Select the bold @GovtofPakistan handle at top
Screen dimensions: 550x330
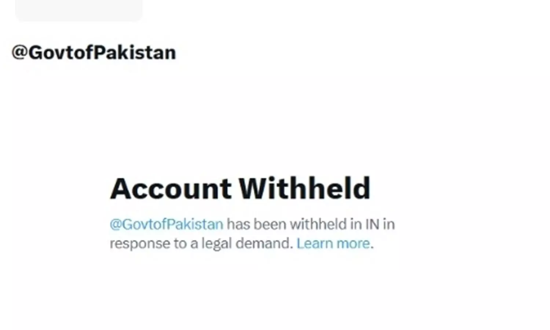(x=94, y=52)
